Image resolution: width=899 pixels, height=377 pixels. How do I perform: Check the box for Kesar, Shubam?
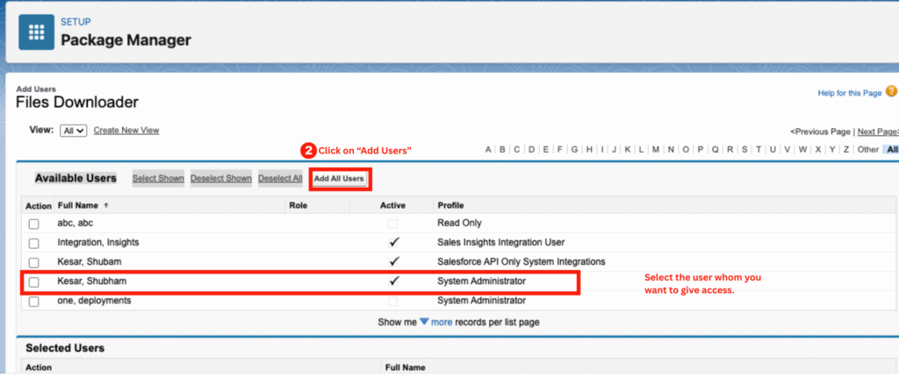click(x=34, y=262)
